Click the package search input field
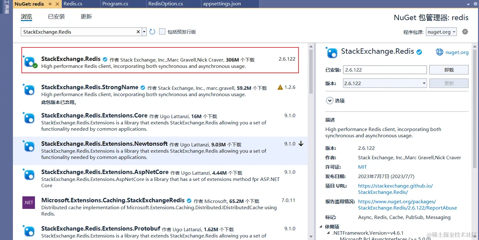479x240 pixels. [79, 32]
